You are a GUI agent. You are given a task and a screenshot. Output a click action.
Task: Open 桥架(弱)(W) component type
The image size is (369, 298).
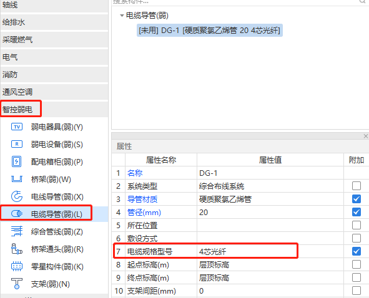51,180
